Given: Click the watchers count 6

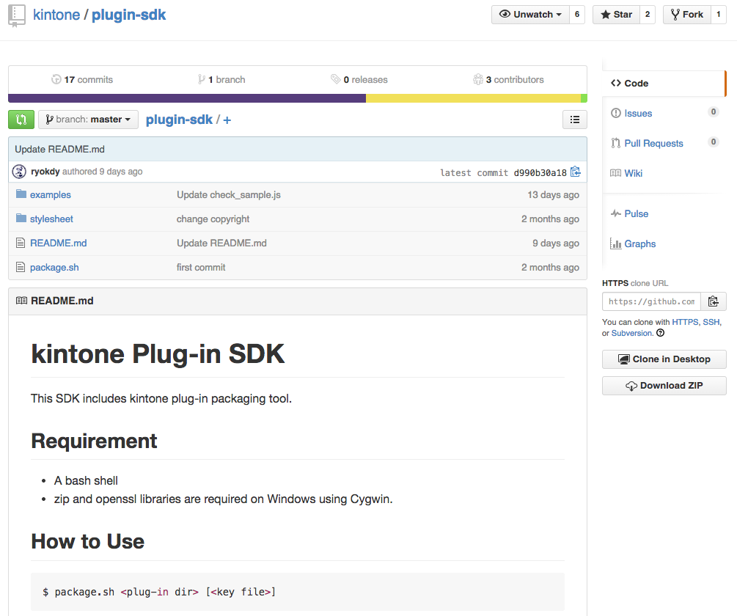Looking at the screenshot, I should (x=576, y=15).
